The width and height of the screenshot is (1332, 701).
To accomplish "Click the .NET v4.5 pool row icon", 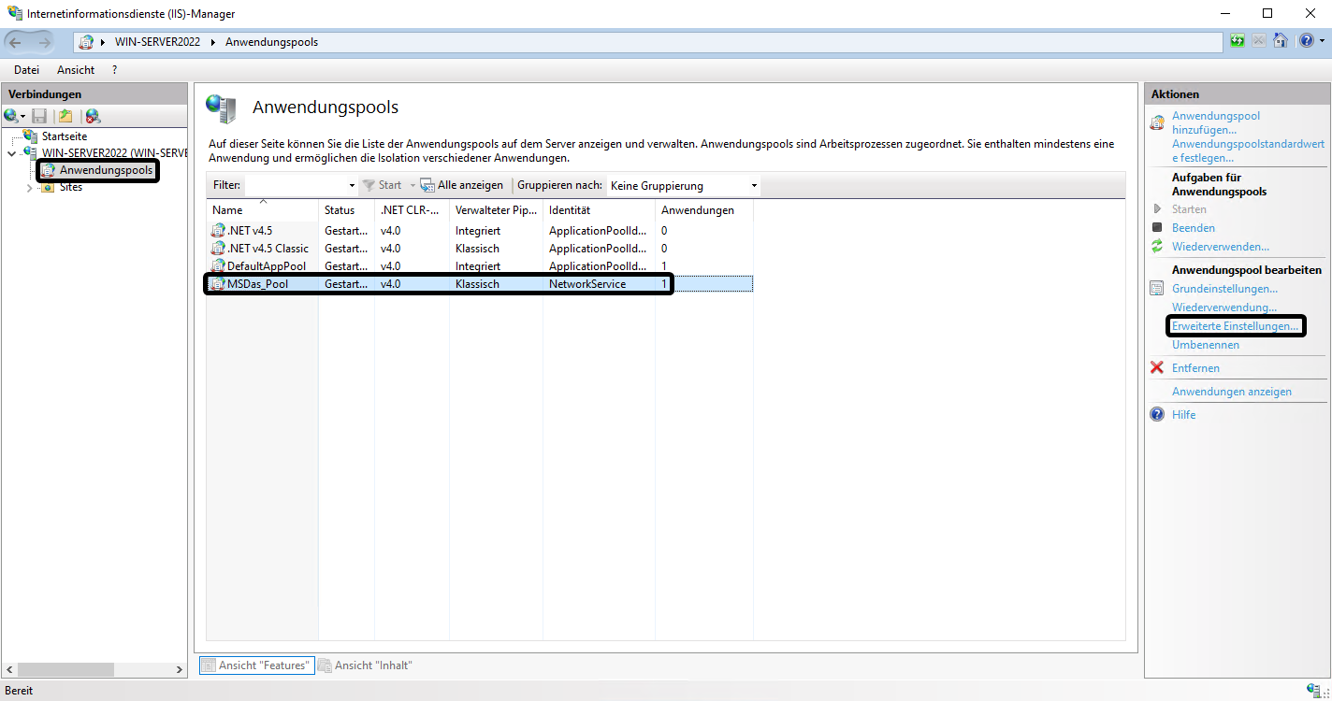I will click(x=219, y=230).
